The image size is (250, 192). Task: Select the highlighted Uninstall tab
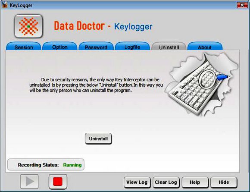click(x=169, y=46)
